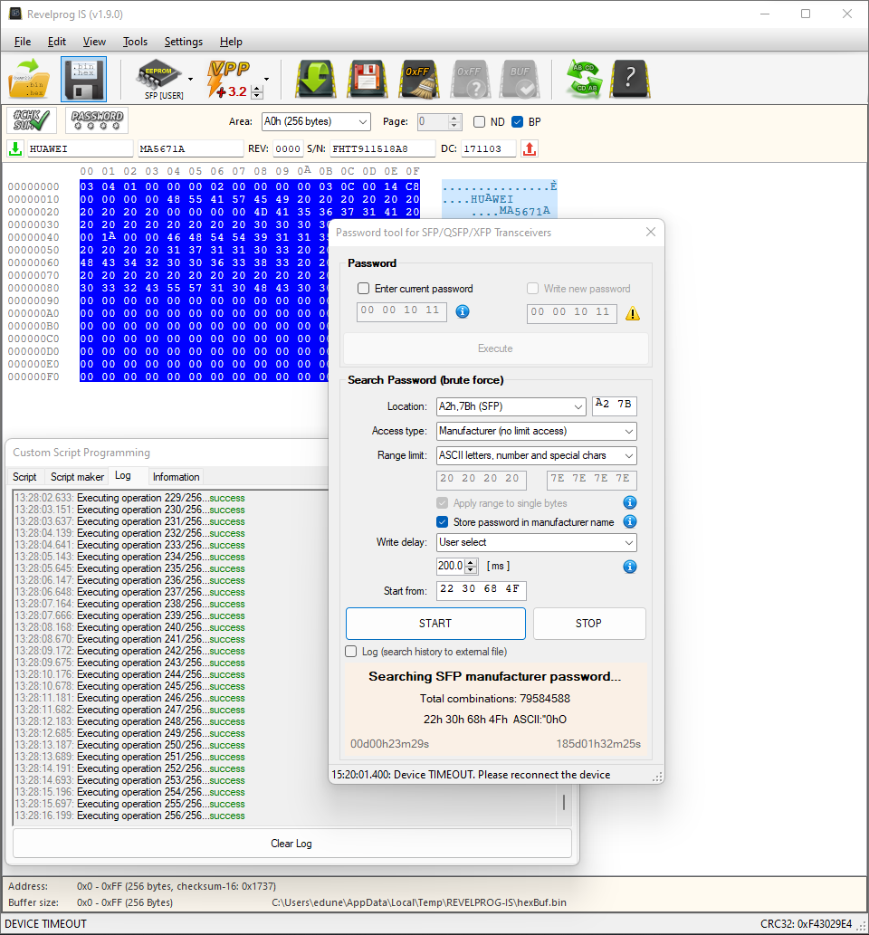Click the S/N serial number field

click(x=382, y=148)
